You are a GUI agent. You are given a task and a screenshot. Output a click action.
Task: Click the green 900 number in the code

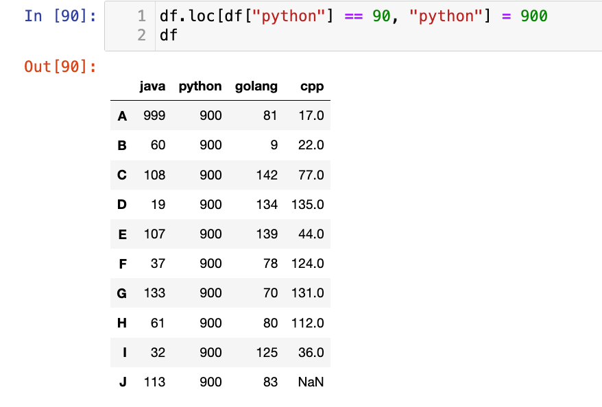click(533, 15)
